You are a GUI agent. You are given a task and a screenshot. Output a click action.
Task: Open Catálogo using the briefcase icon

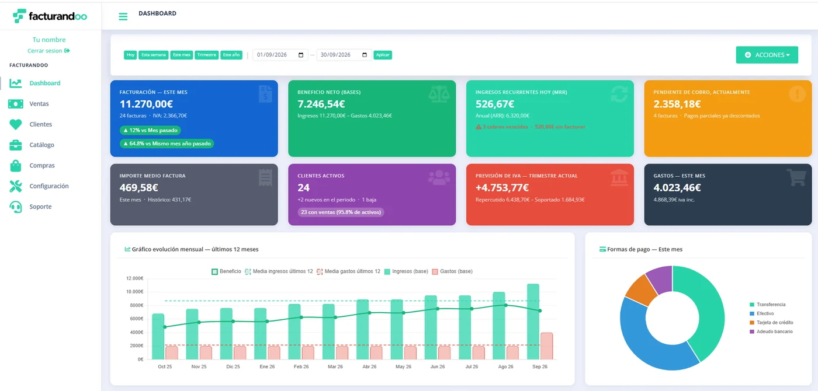click(x=16, y=145)
